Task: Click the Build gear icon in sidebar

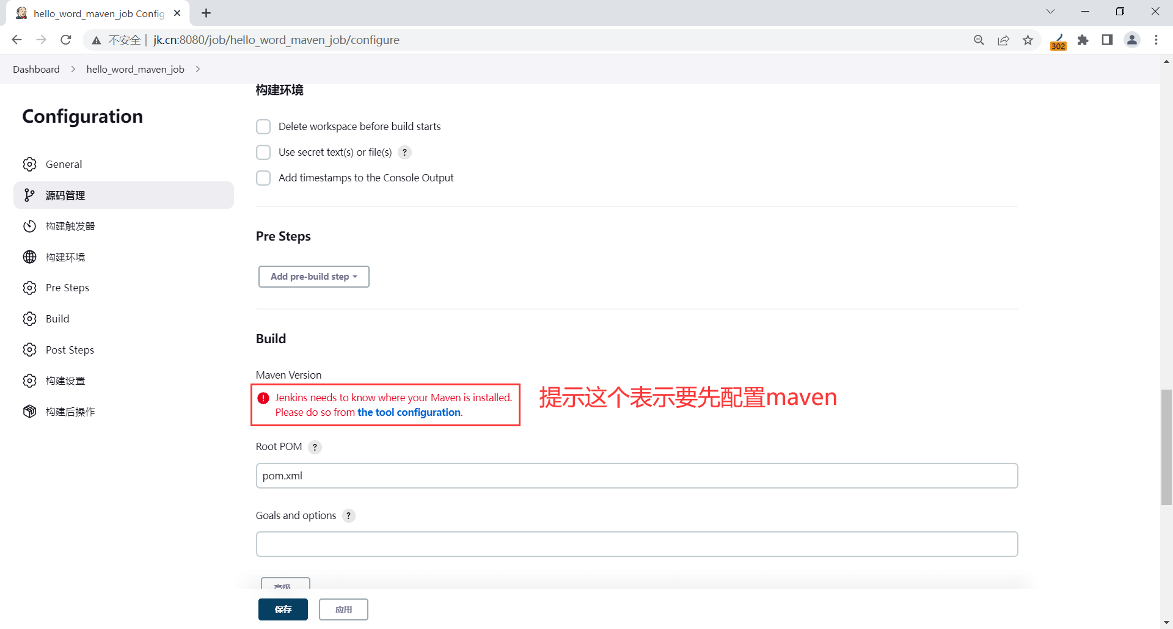Action: (x=30, y=319)
